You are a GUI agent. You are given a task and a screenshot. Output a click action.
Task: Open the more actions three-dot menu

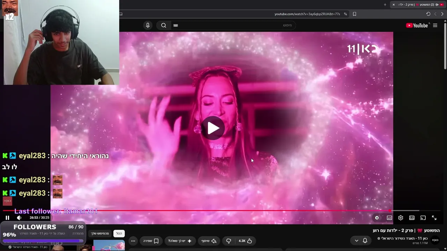click(133, 241)
